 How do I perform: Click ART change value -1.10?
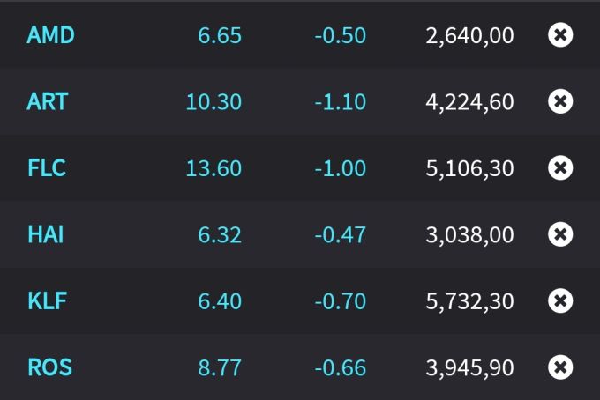tap(340, 102)
